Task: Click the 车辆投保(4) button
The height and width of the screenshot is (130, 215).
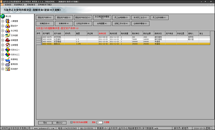Action: point(45,24)
